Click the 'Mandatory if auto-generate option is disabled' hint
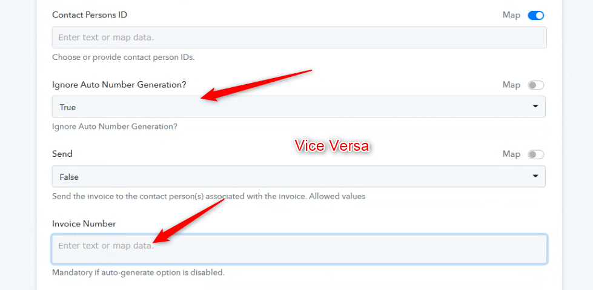The width and height of the screenshot is (593, 290). click(139, 272)
